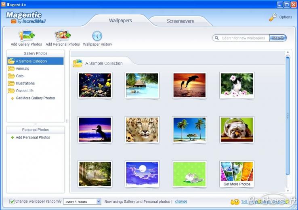298x210 pixels.
Task: Click plus icon beside Get More Gallery Photos
Action: (13, 98)
